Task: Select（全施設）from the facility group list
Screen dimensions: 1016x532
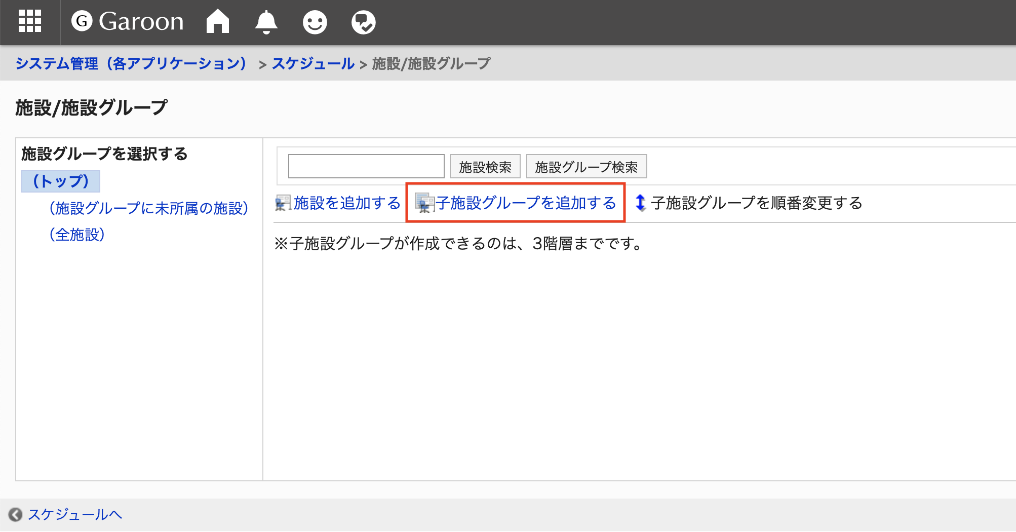Action: tap(77, 235)
